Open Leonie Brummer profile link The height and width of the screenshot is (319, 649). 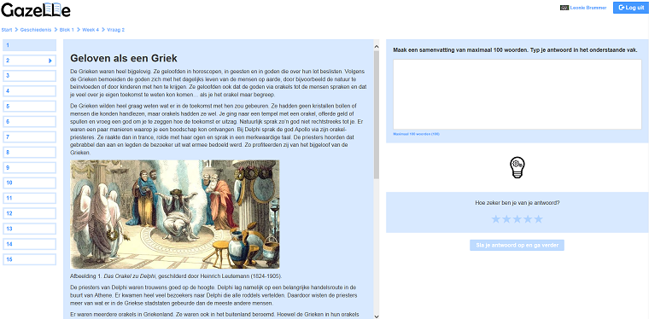click(588, 8)
